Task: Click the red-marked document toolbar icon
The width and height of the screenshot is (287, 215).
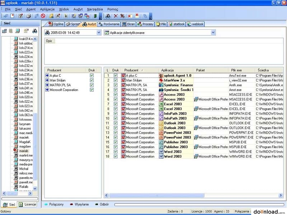Action: pos(12,16)
